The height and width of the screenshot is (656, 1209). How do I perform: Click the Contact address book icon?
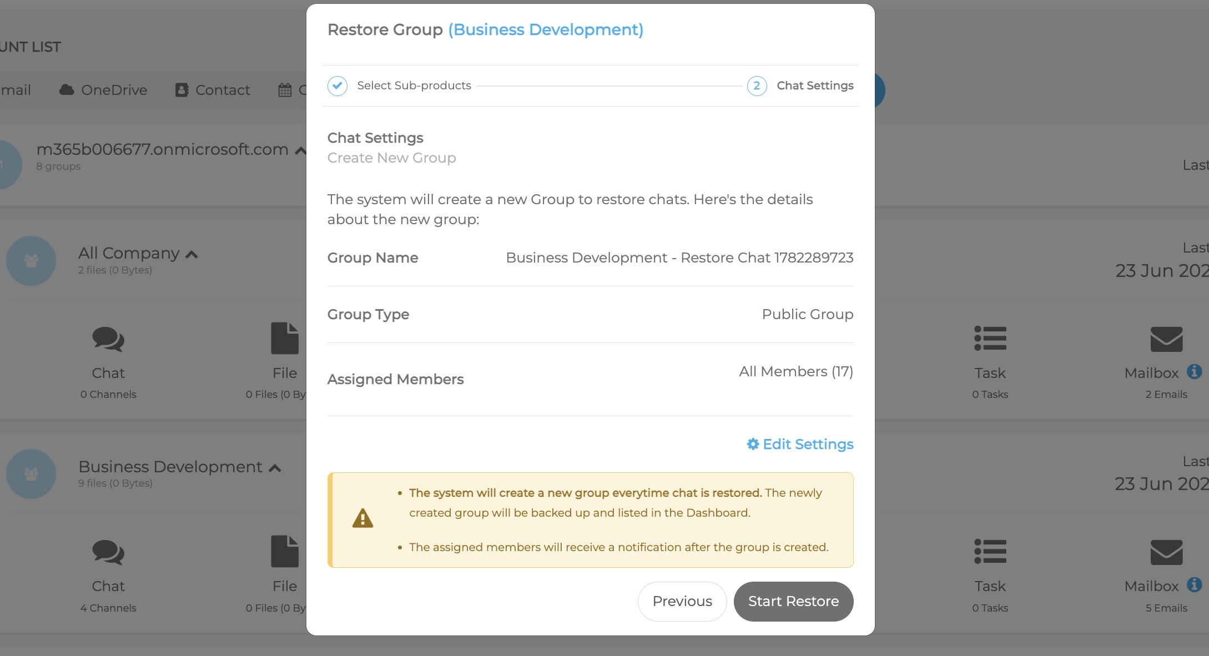pyautogui.click(x=182, y=90)
